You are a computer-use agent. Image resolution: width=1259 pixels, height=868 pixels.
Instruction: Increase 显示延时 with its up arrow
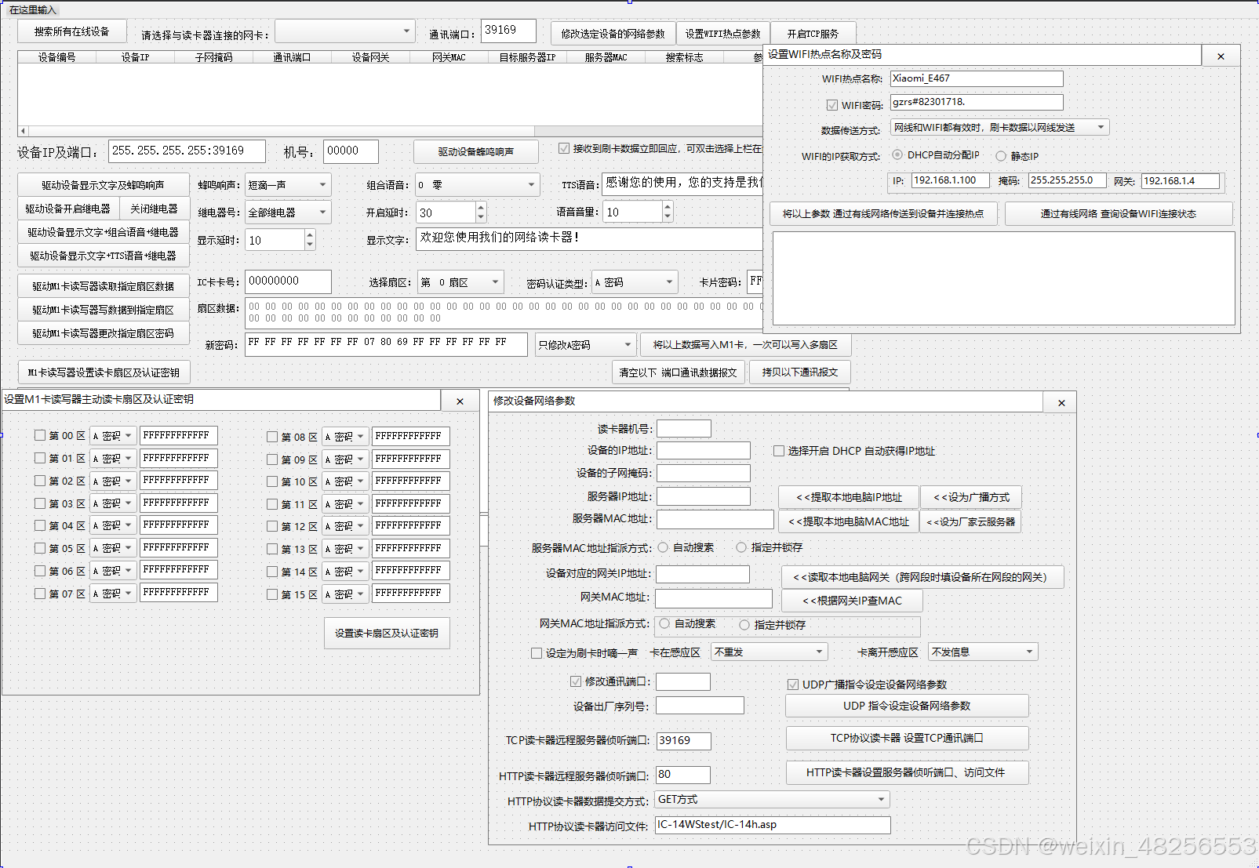[310, 234]
